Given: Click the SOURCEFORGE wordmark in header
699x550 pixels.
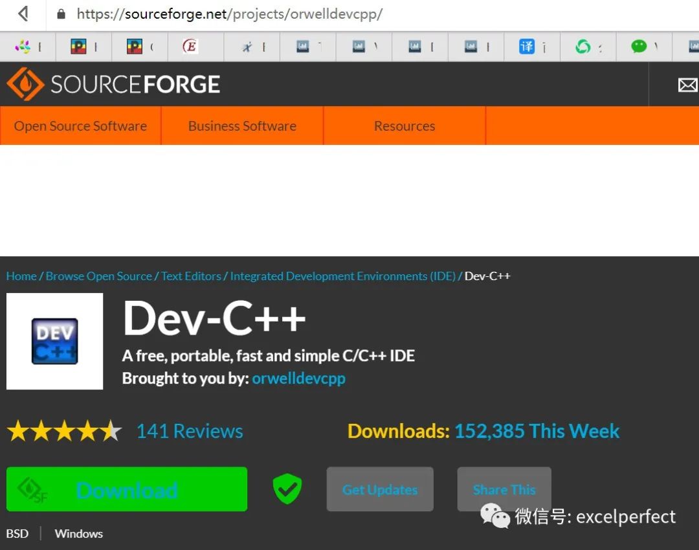Looking at the screenshot, I should click(135, 84).
